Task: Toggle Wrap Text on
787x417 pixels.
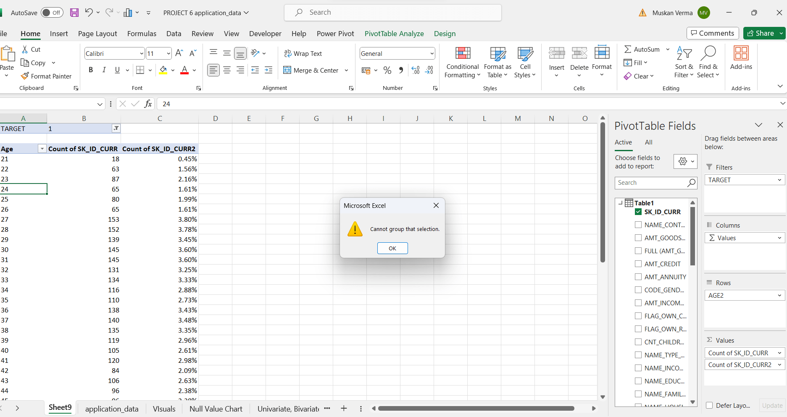Action: coord(303,53)
